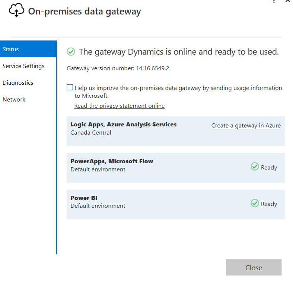Screen dimensions: 293x284
Task: Click the cloud upload gateway logo
Action: coord(16,10)
